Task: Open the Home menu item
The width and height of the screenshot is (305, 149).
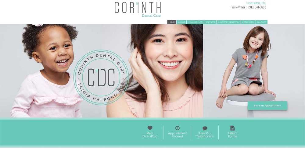Action: point(172,22)
